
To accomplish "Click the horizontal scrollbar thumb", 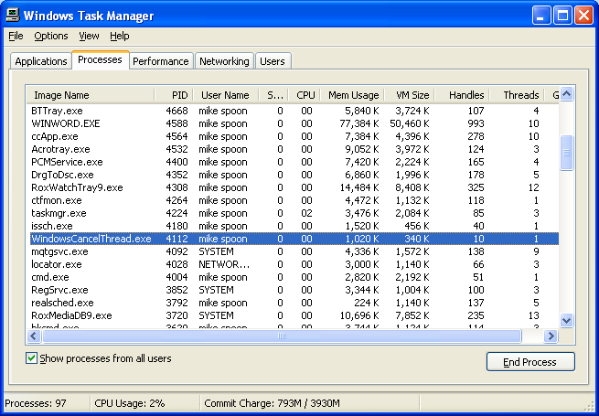I will click(x=282, y=336).
